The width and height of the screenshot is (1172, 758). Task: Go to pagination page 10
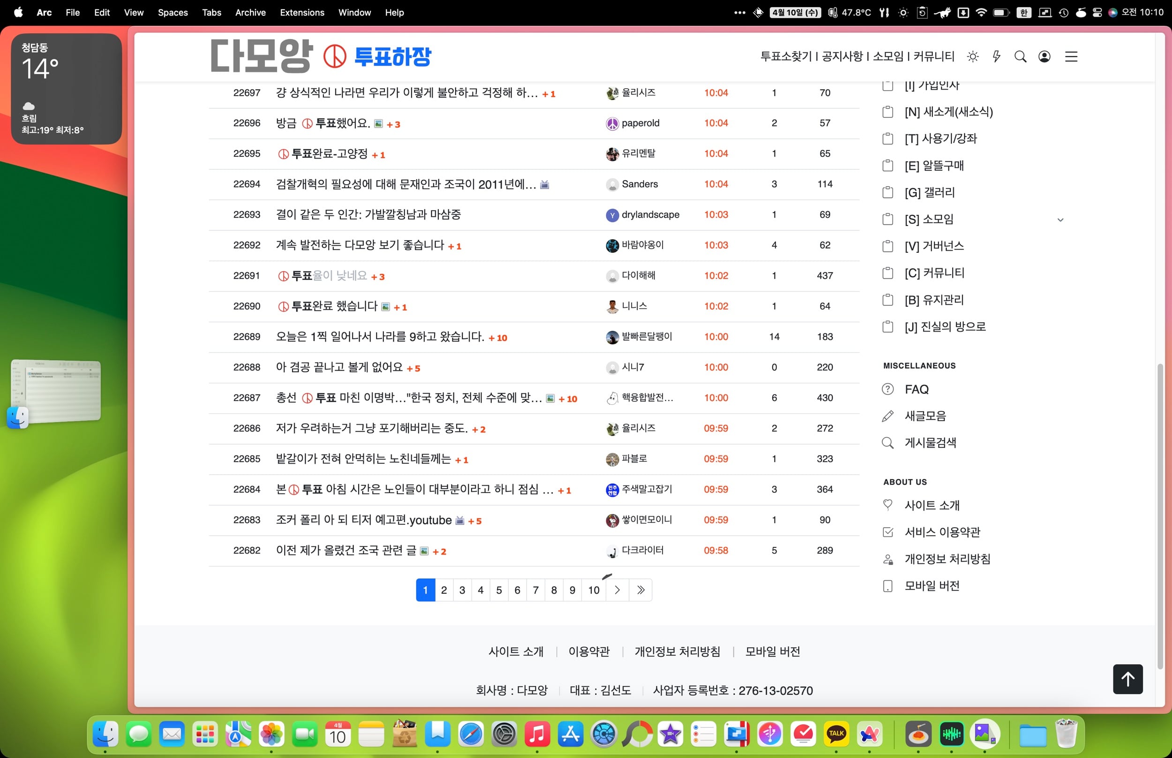[594, 590]
